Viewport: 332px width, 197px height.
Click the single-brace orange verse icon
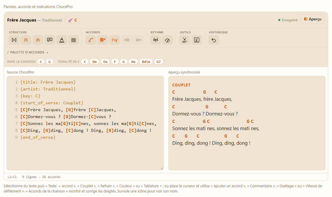point(26,40)
